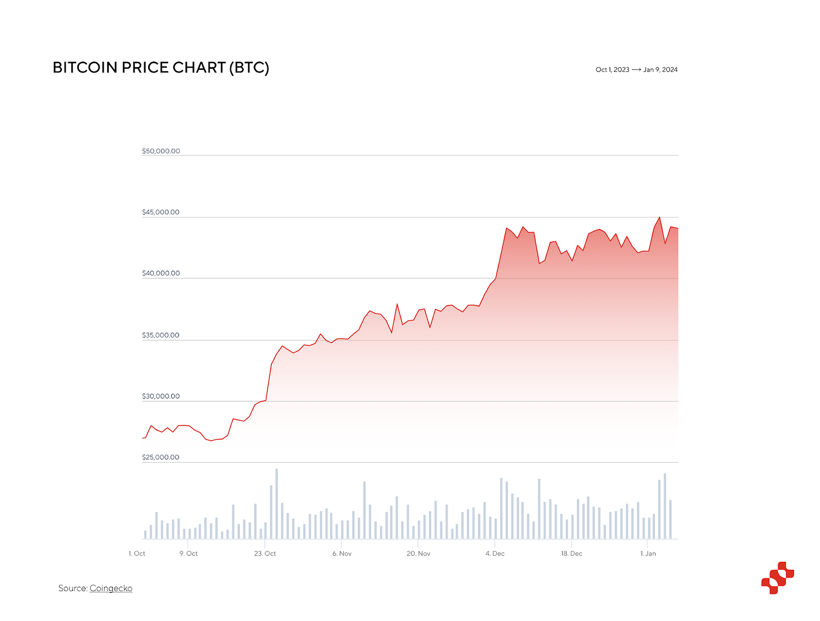Click the 20. Nov date marker
820x621 pixels.
click(418, 554)
